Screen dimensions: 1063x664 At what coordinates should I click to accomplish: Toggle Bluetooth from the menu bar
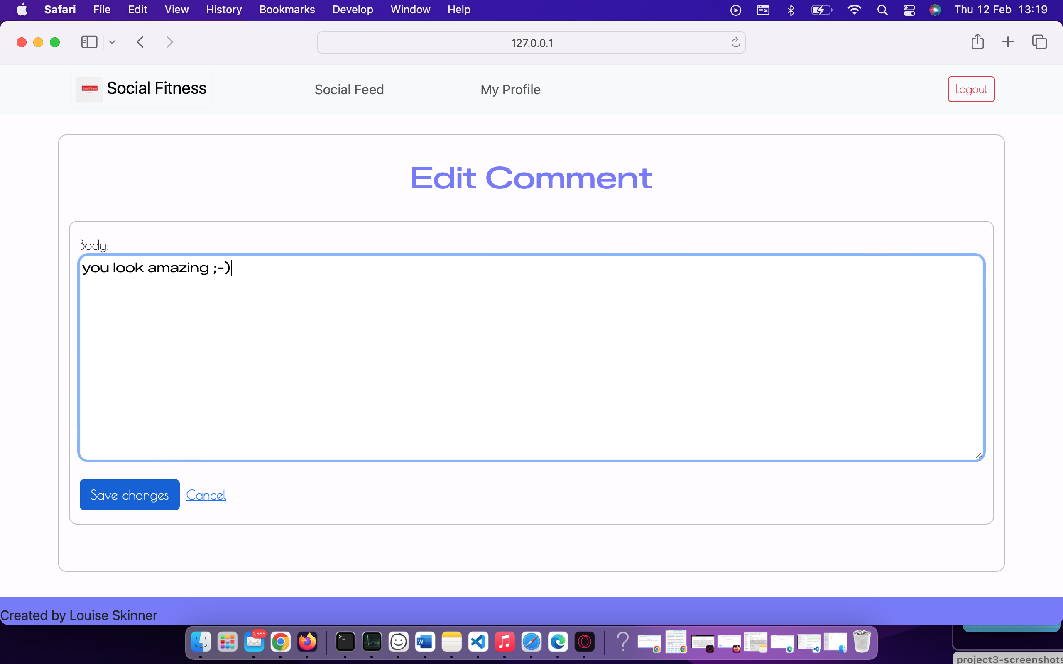tap(790, 9)
